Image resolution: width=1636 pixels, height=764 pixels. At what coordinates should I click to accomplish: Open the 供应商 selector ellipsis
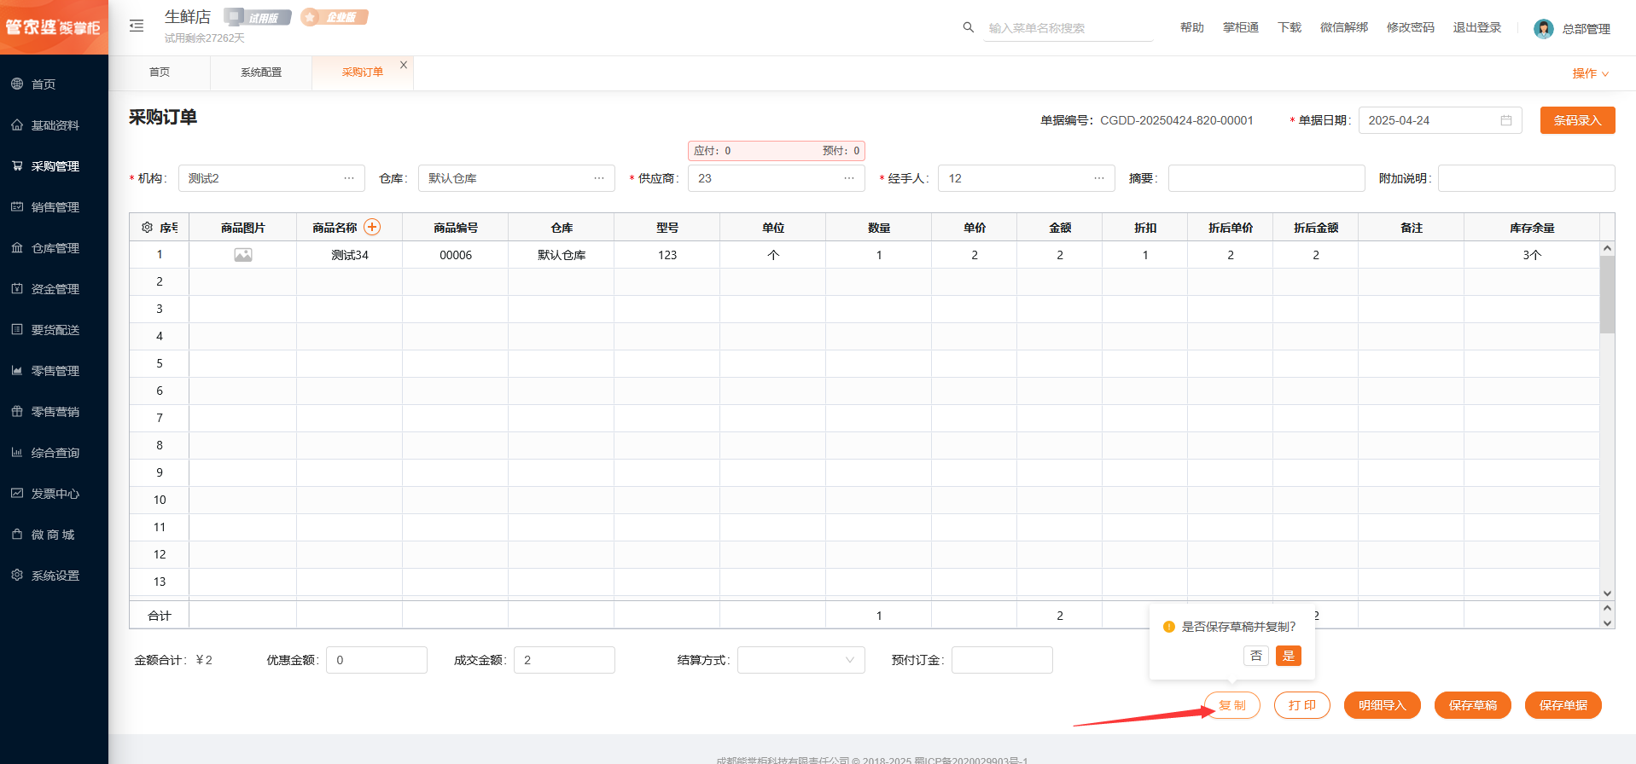point(849,178)
